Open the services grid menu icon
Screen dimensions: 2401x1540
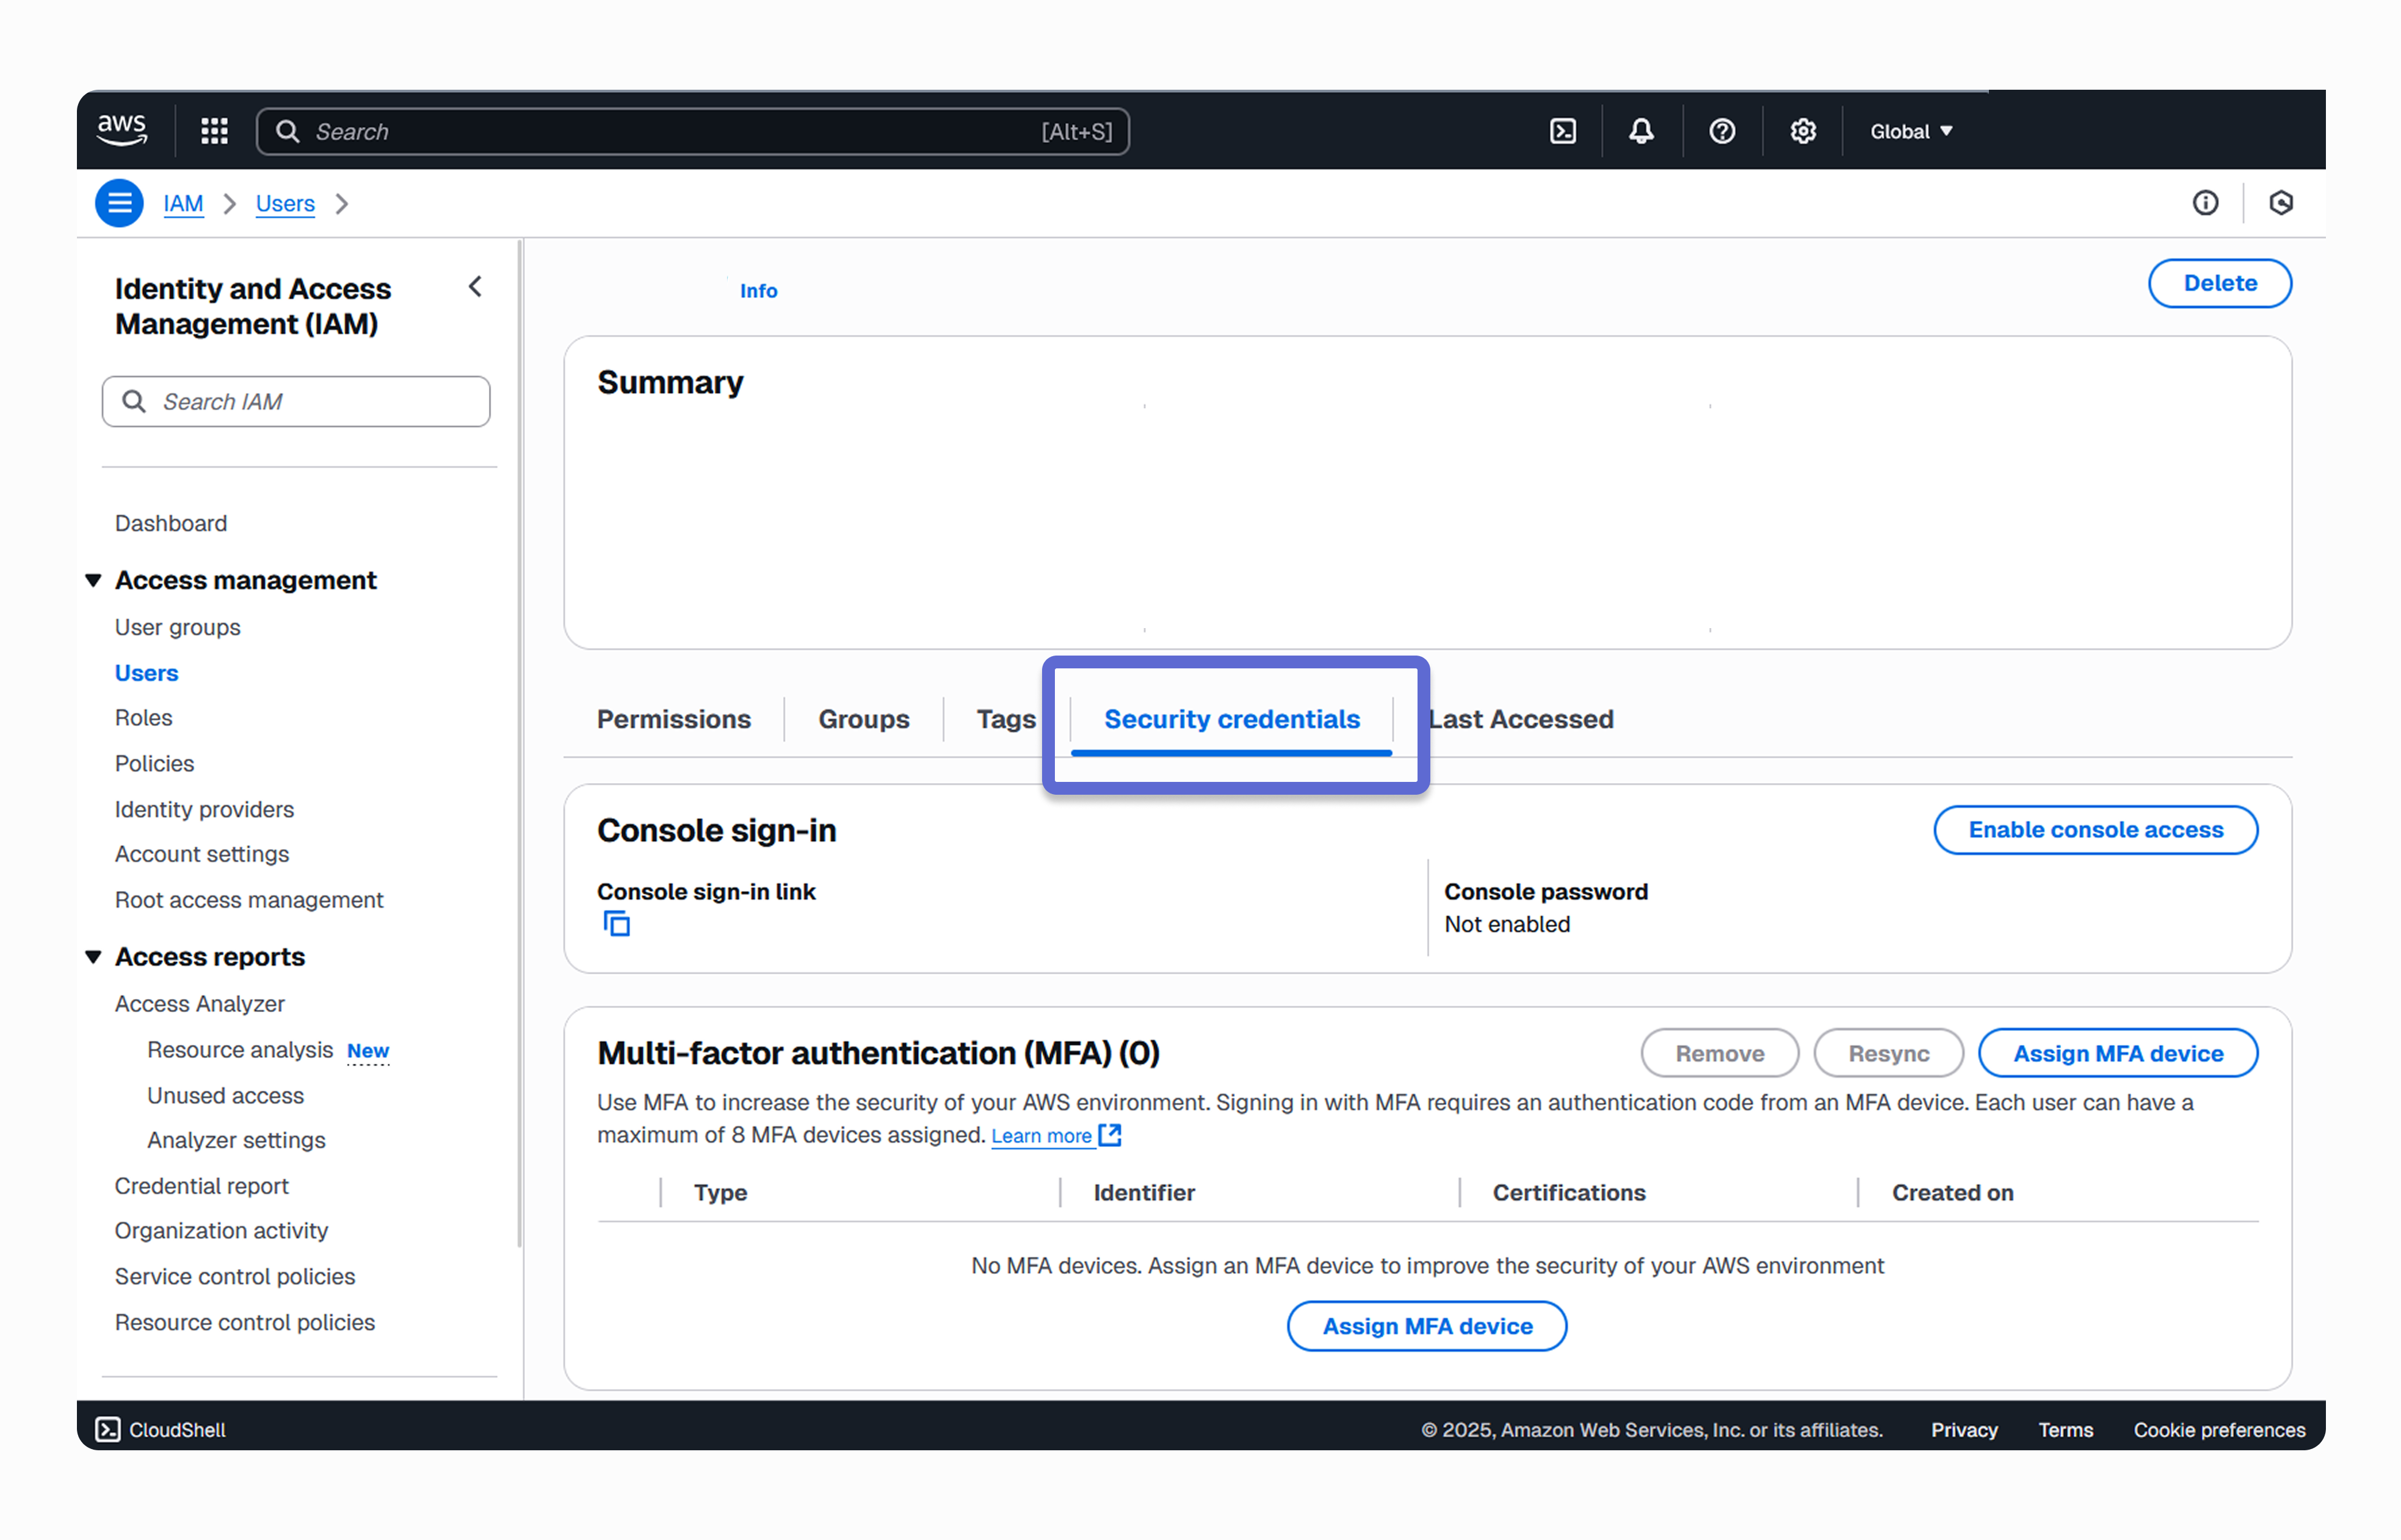[214, 131]
